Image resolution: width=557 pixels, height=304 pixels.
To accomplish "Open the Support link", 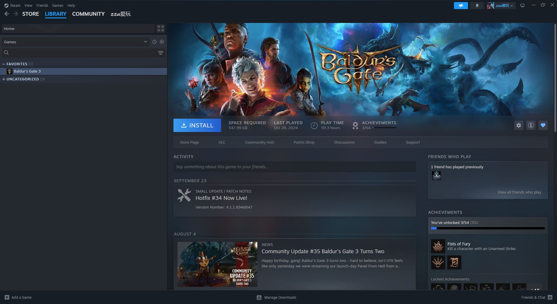I will 413,142.
